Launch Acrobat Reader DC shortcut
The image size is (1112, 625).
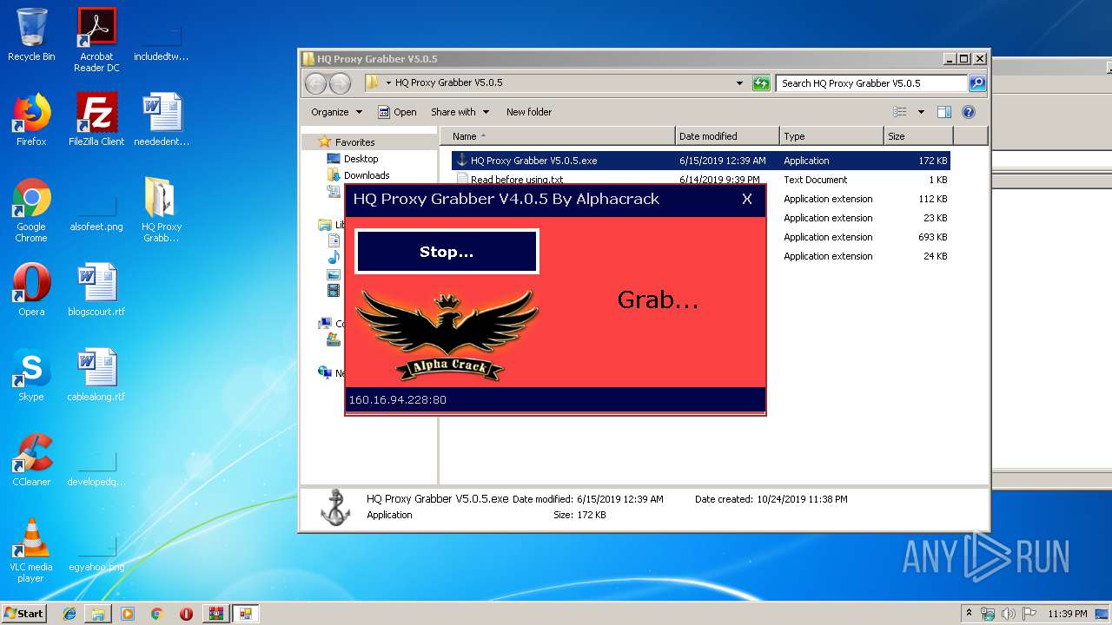pyautogui.click(x=96, y=40)
